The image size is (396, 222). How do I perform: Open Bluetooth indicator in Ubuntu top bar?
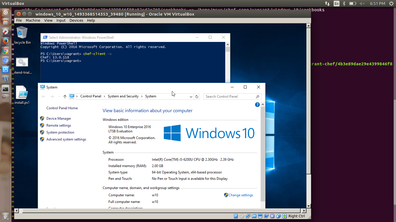[x=344, y=3]
